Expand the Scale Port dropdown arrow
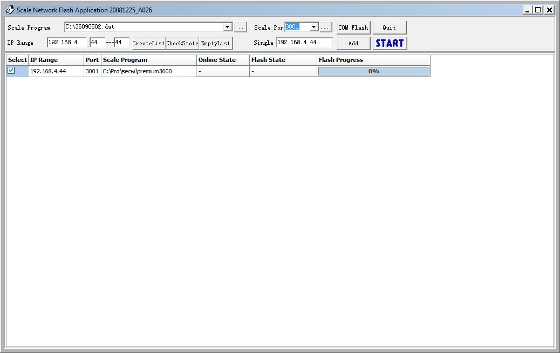The image size is (560, 353). pyautogui.click(x=313, y=27)
